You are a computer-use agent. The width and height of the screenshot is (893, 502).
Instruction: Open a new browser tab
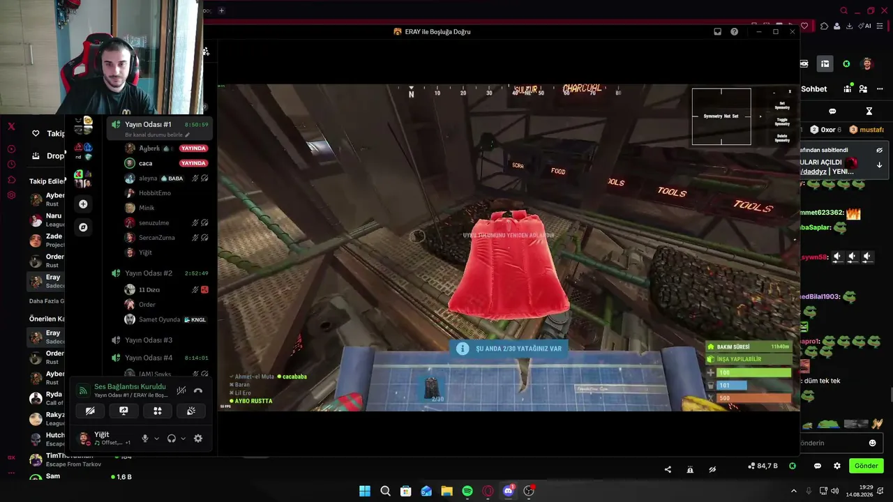(x=221, y=10)
